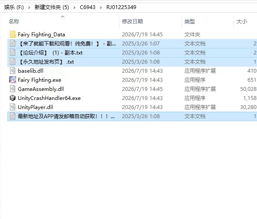The height and width of the screenshot is (219, 257).
Task: Select the file name UnityCrashHandler64.exe
Action: click(49, 98)
